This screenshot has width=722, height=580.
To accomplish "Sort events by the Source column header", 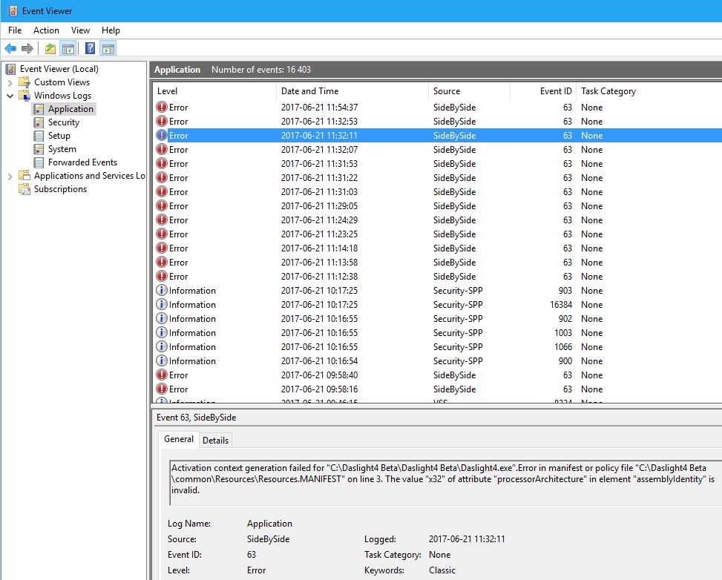I will coord(469,91).
